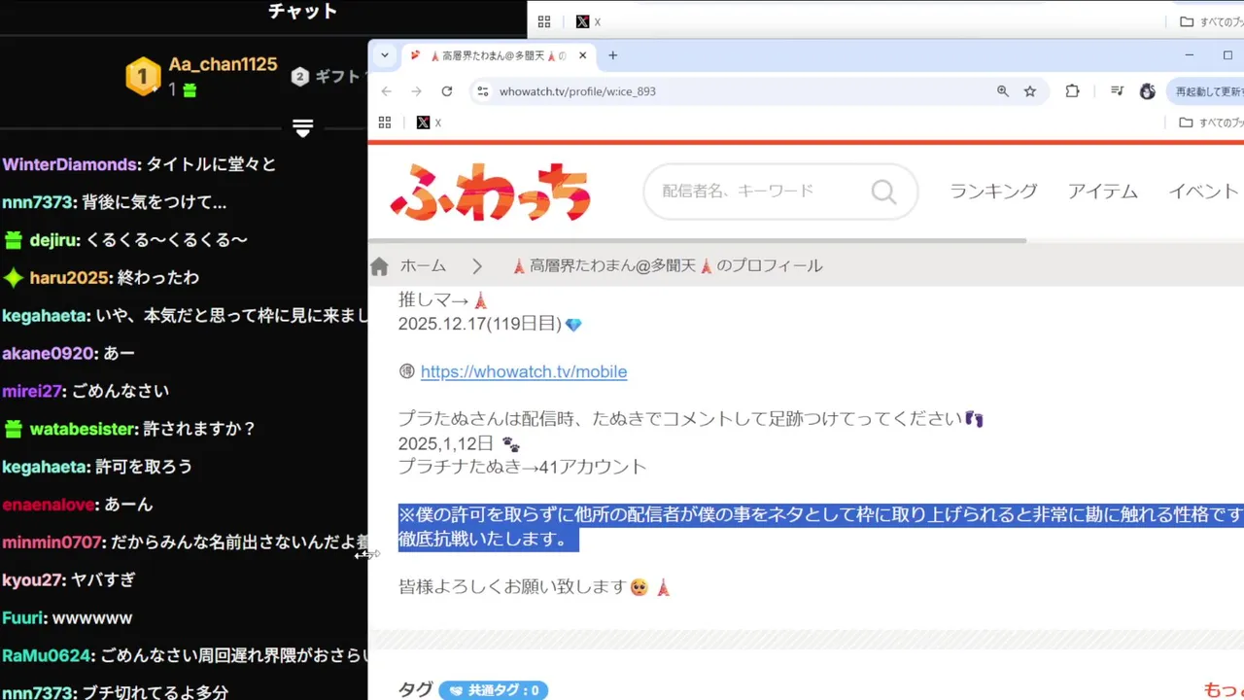Click the home icon in breadcrumb

pyautogui.click(x=380, y=266)
